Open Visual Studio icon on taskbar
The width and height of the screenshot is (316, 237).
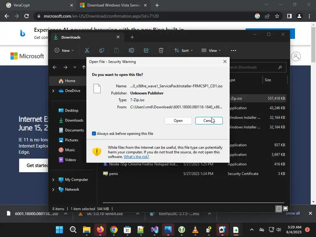[155, 230]
